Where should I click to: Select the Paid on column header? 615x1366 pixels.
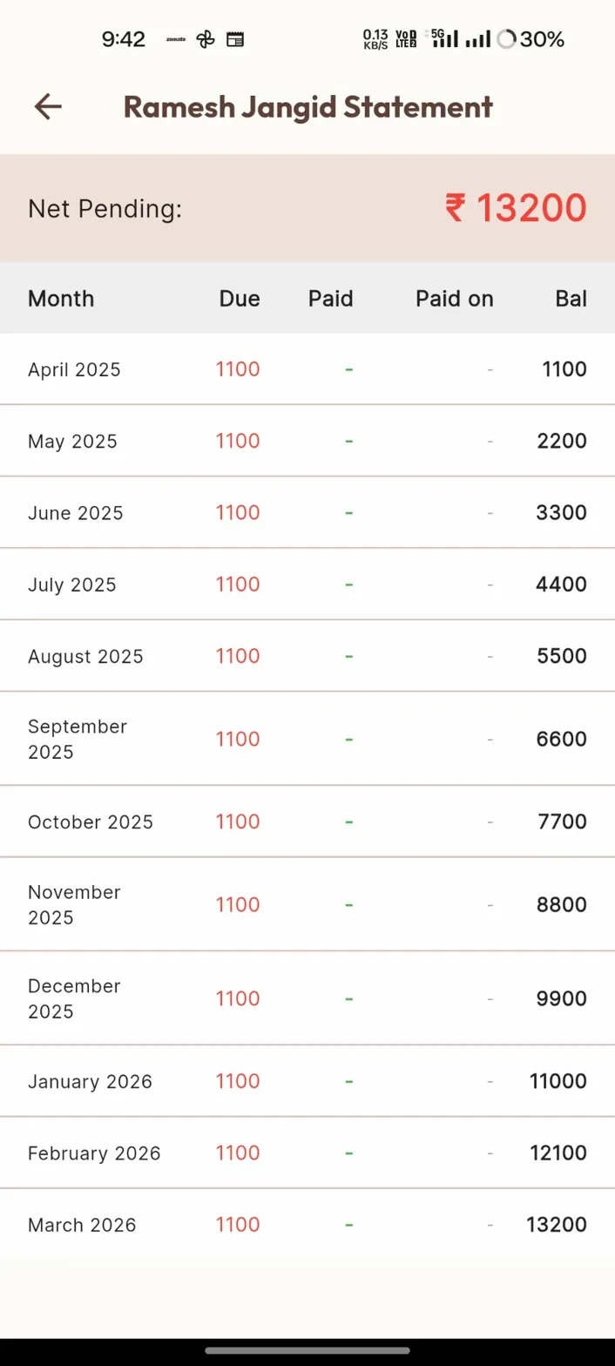coord(454,299)
